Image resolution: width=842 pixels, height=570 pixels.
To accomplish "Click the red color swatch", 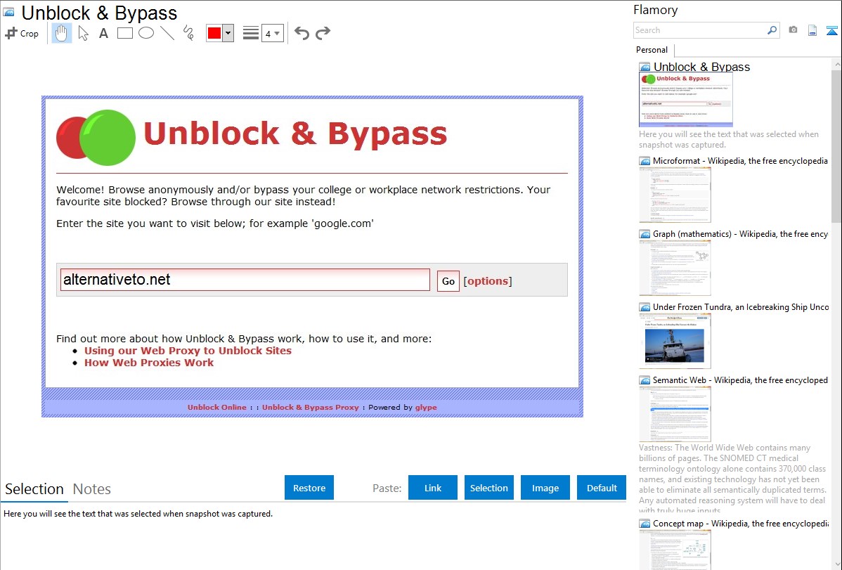I will [x=214, y=33].
